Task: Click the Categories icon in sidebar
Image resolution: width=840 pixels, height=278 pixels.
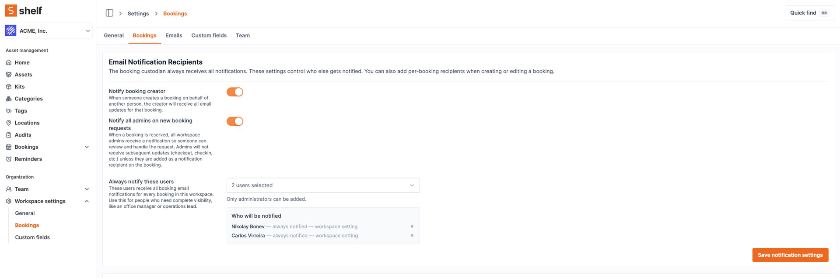Action: pos(9,99)
